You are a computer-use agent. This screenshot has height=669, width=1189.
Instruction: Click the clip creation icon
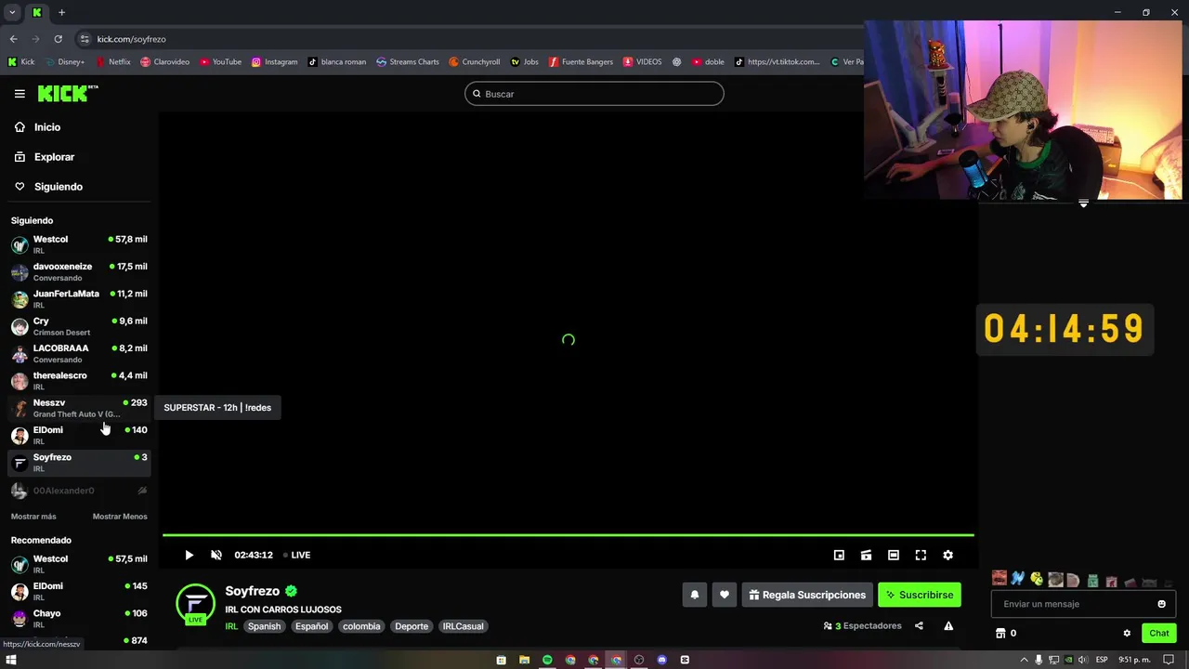coord(866,555)
